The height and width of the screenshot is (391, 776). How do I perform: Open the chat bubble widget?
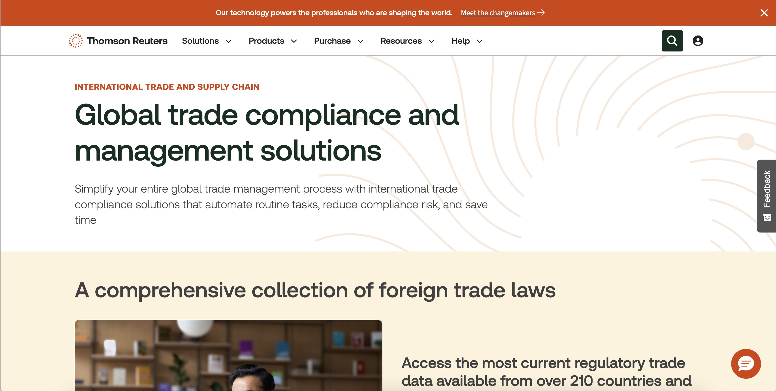click(x=746, y=364)
